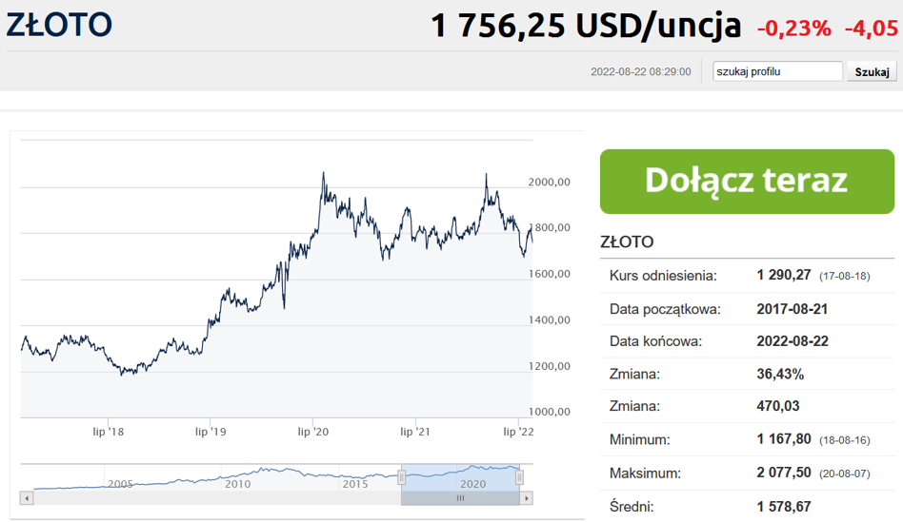The image size is (903, 522).
Task: Focus the "szukaj profilu" search field
Action: [778, 71]
